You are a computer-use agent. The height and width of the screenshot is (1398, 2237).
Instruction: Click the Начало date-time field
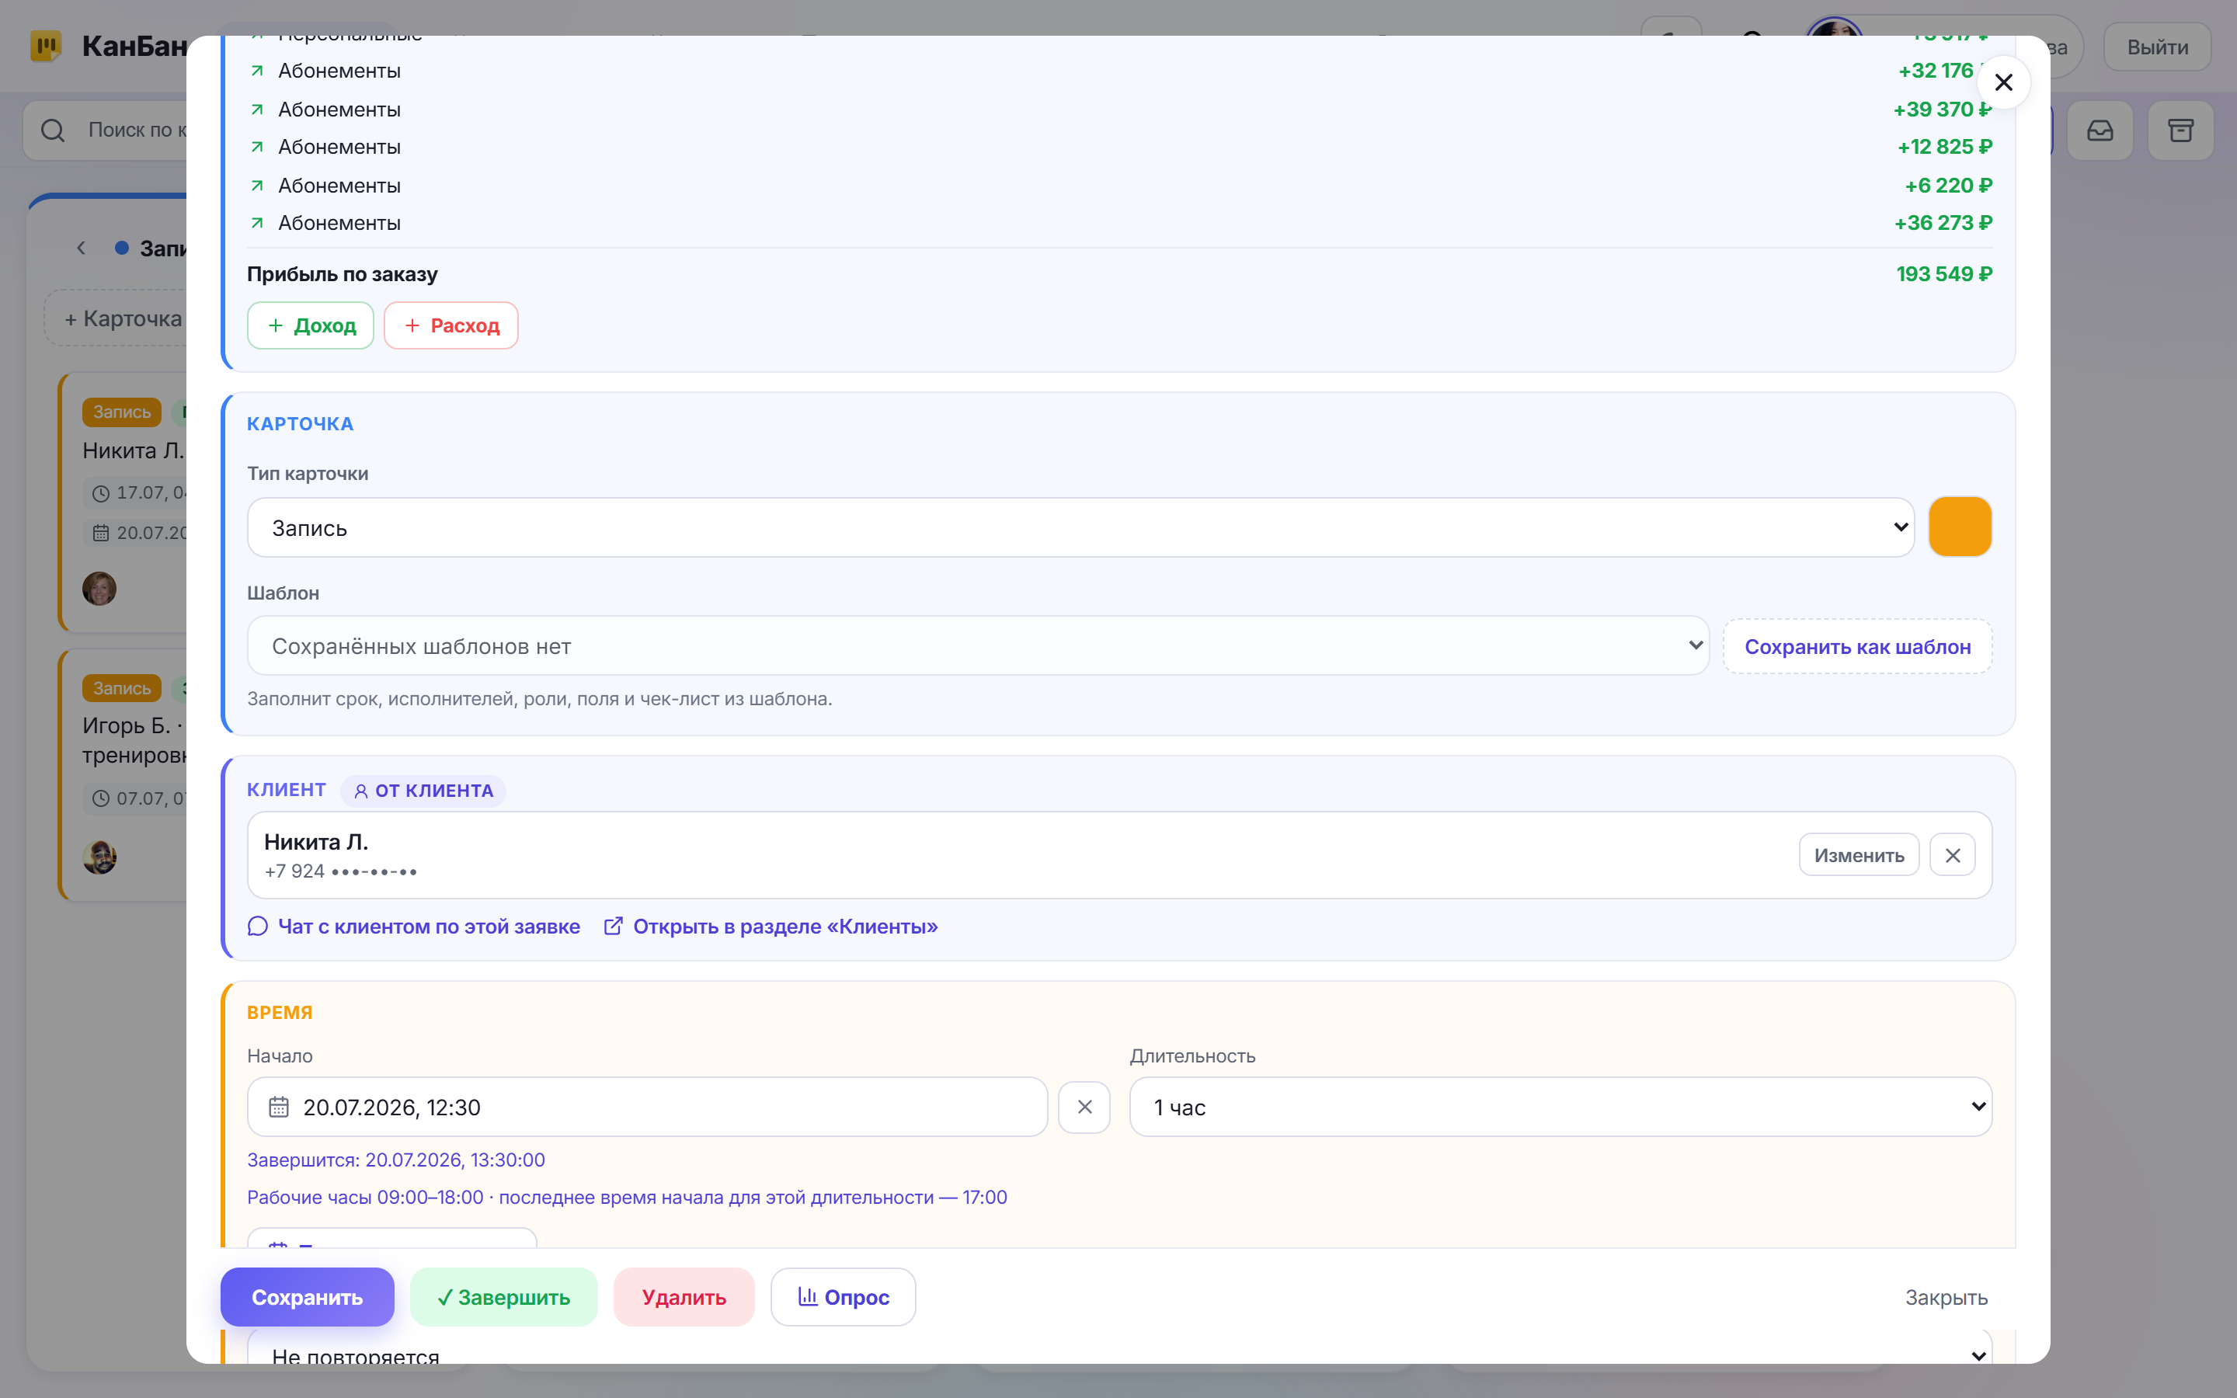(647, 1107)
